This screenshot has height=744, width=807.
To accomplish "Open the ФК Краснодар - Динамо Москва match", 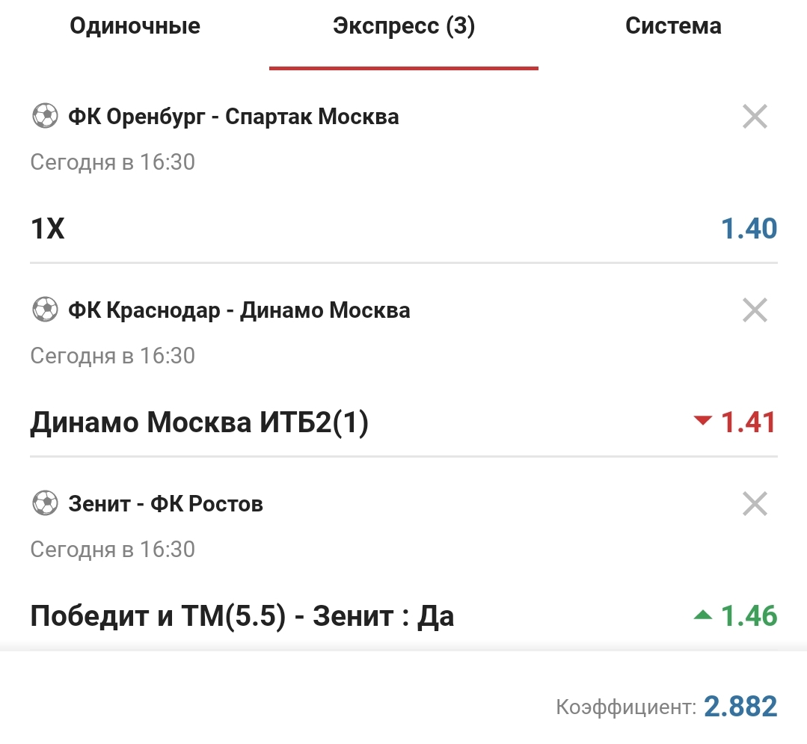I will point(239,310).
